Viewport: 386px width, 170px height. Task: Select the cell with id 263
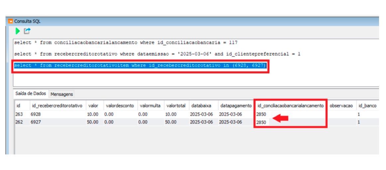pos(22,114)
